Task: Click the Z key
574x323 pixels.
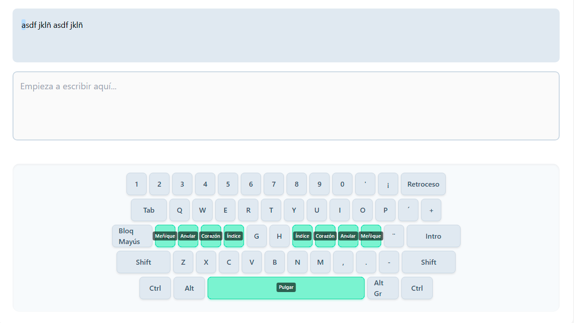Action: [x=183, y=262]
